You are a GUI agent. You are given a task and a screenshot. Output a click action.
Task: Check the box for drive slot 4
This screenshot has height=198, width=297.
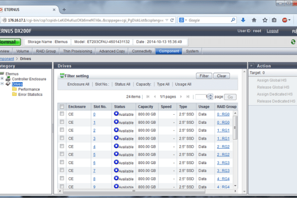pos(62,146)
